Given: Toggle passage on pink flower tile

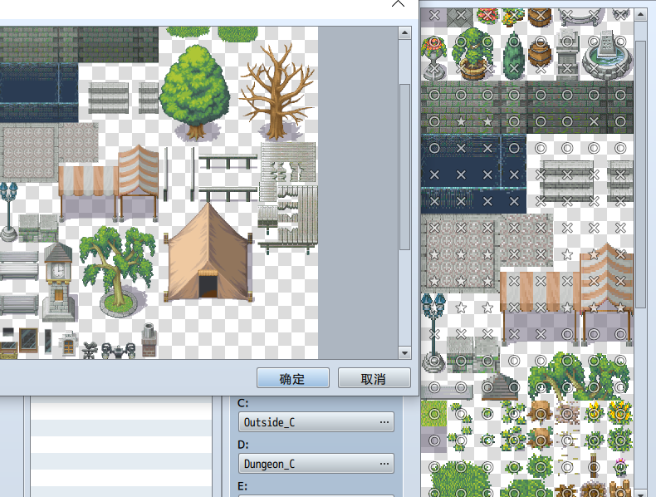Looking at the screenshot, I should point(621,467).
